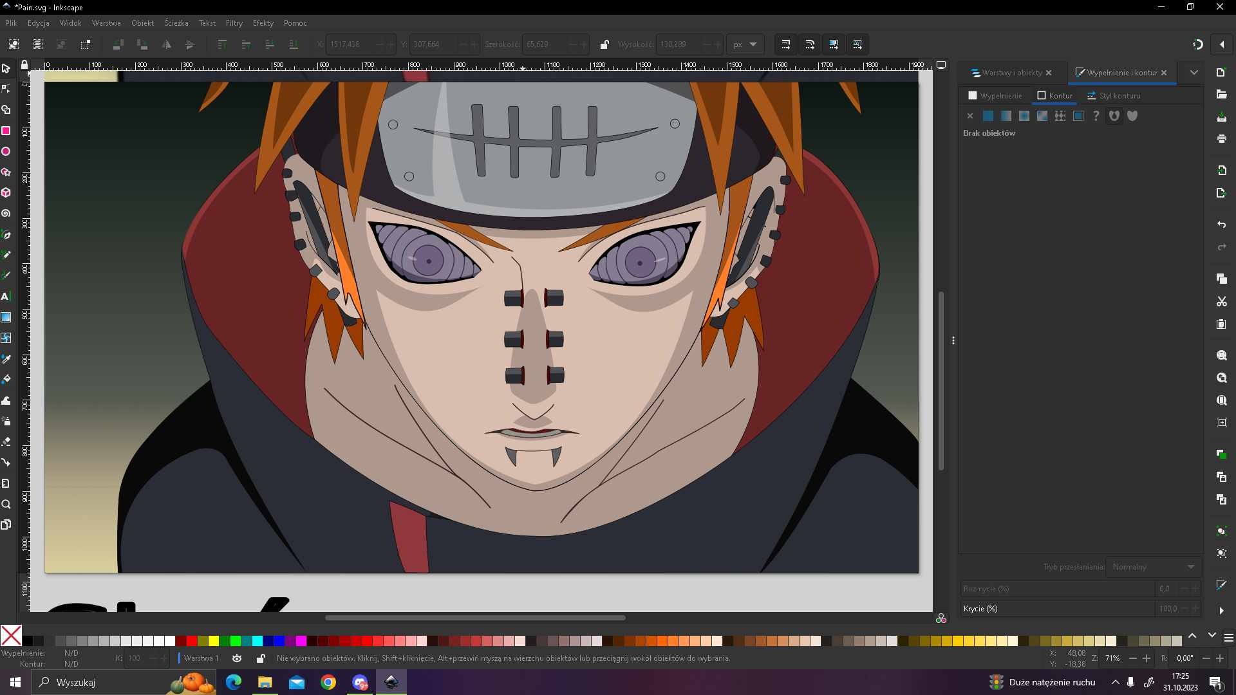The width and height of the screenshot is (1236, 695).
Task: Select the Zoom tool in toolbox
Action: click(6, 505)
